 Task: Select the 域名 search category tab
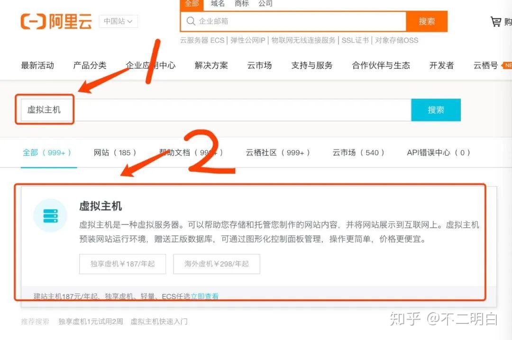click(x=218, y=4)
